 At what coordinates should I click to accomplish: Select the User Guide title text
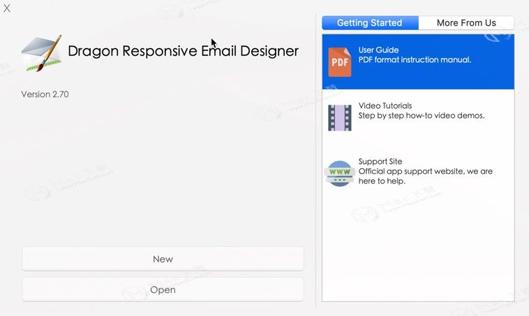[378, 50]
